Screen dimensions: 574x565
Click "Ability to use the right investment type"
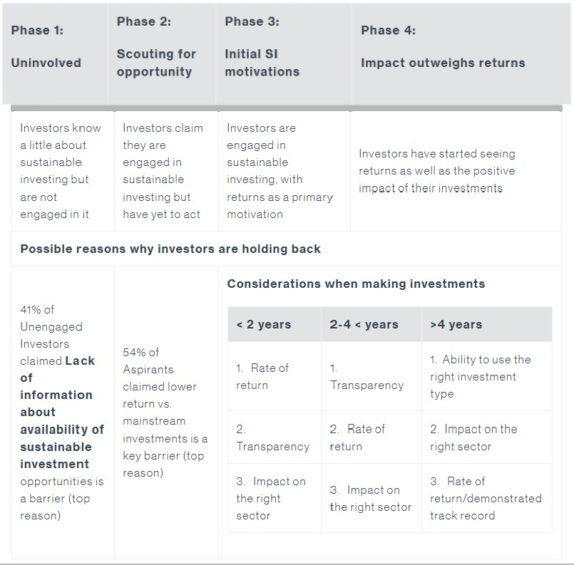coord(480,376)
